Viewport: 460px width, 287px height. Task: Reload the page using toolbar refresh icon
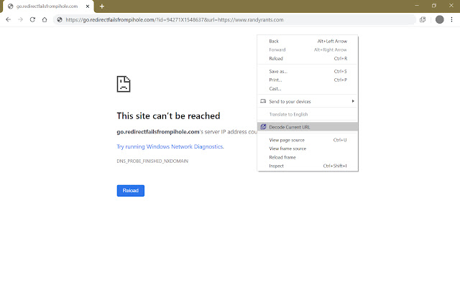[x=32, y=19]
